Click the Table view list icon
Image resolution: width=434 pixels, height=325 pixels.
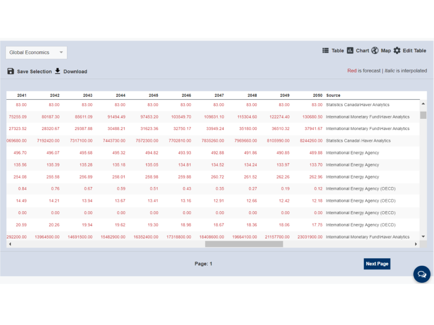(x=325, y=50)
